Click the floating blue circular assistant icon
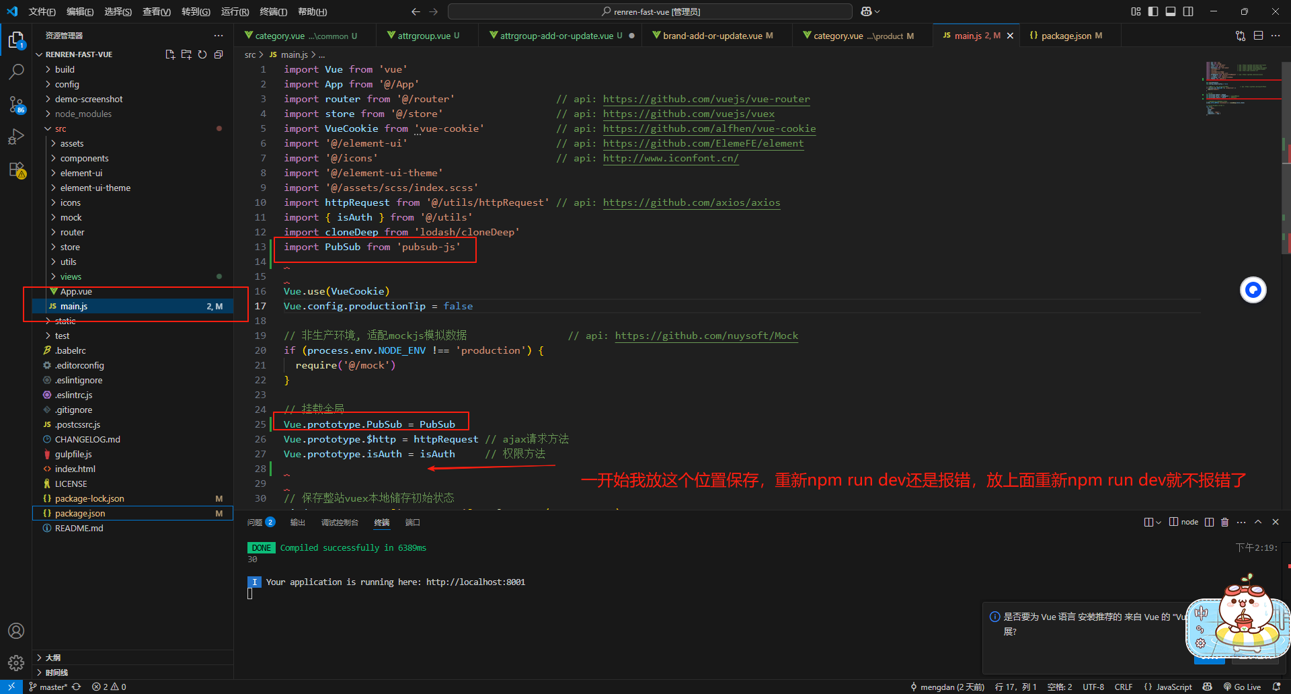The height and width of the screenshot is (694, 1291). point(1253,290)
